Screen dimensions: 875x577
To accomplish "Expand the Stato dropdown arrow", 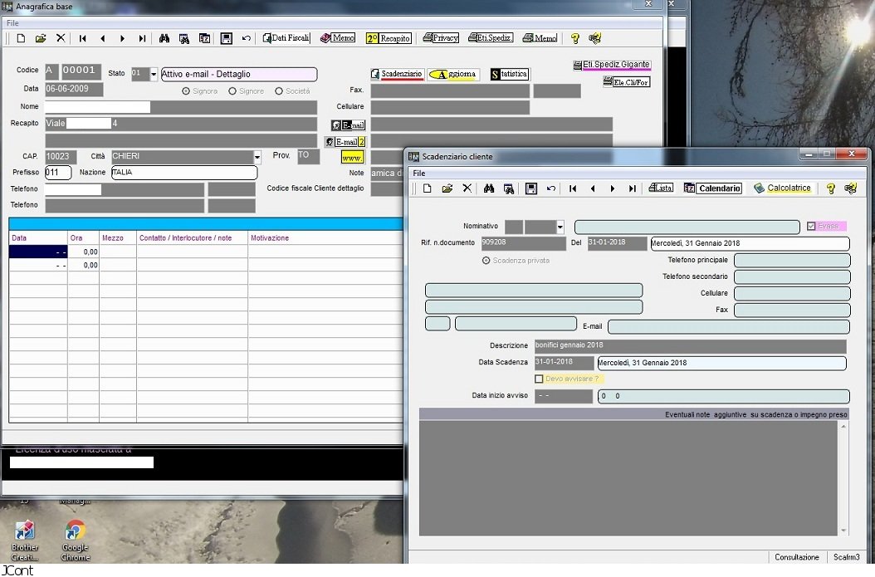I will pos(154,74).
